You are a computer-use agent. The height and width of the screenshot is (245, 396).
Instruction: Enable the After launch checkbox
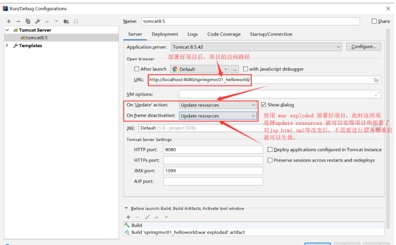137,69
